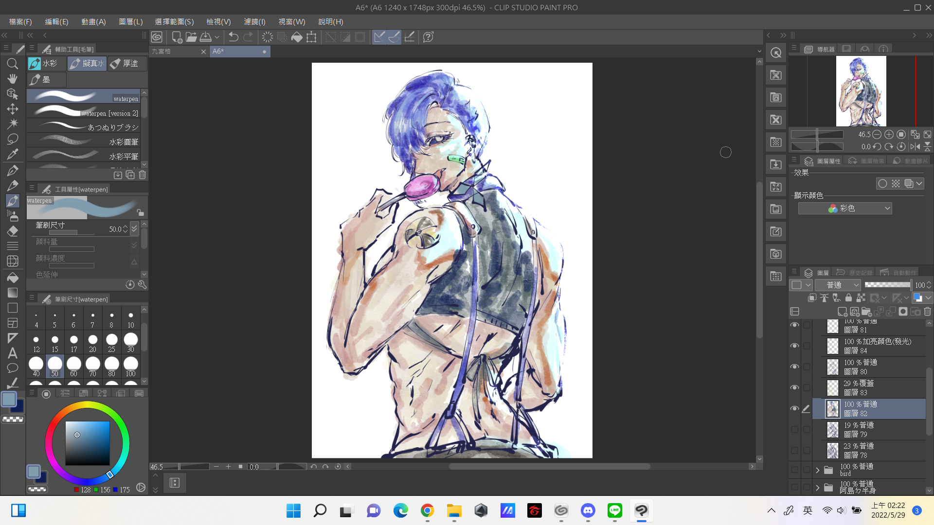The image size is (934, 525).
Task: Click the Undo arrow in toolbar
Action: [233, 37]
